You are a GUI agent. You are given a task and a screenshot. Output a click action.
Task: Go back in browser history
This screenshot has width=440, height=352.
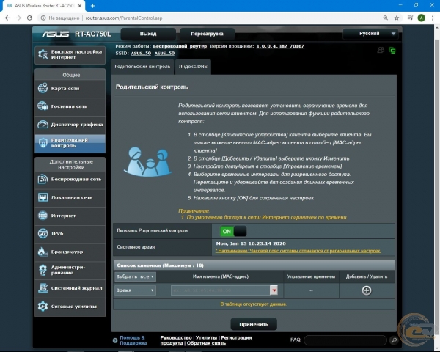(7, 18)
